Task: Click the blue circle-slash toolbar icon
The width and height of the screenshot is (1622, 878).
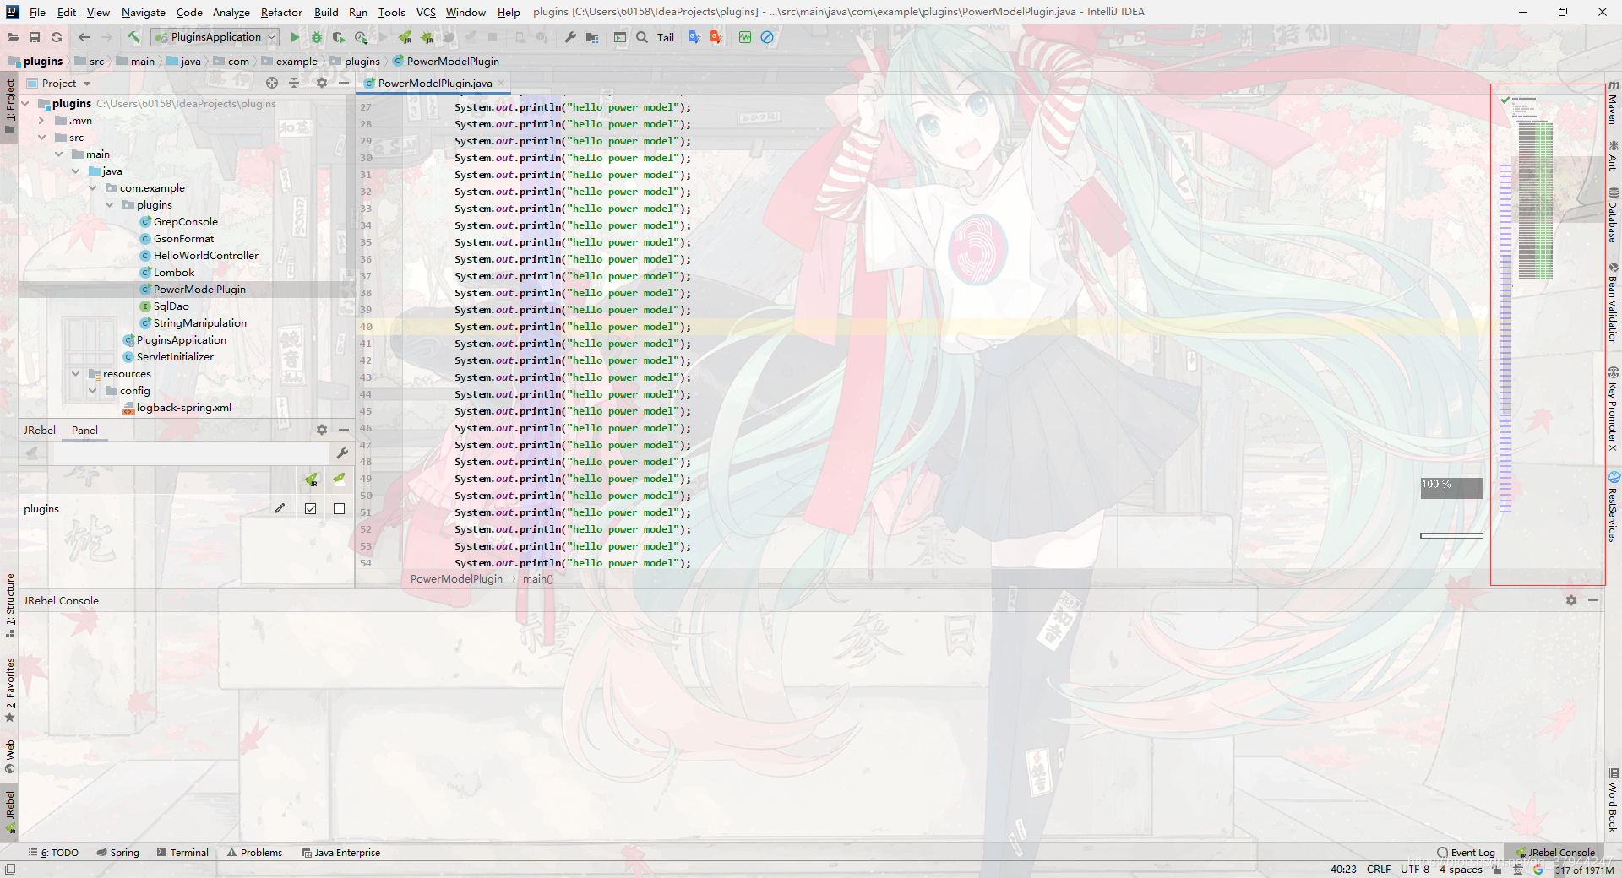Action: pyautogui.click(x=767, y=37)
